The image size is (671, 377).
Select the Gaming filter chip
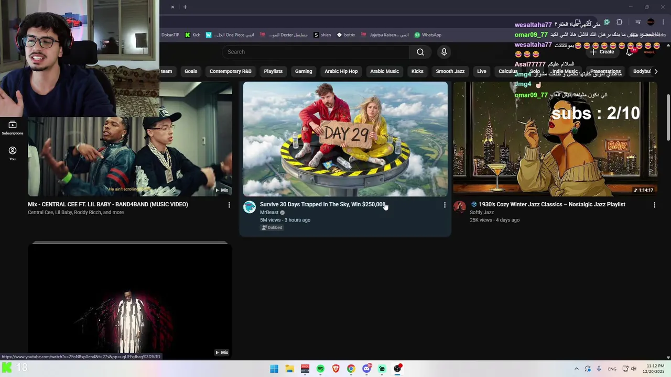304,71
